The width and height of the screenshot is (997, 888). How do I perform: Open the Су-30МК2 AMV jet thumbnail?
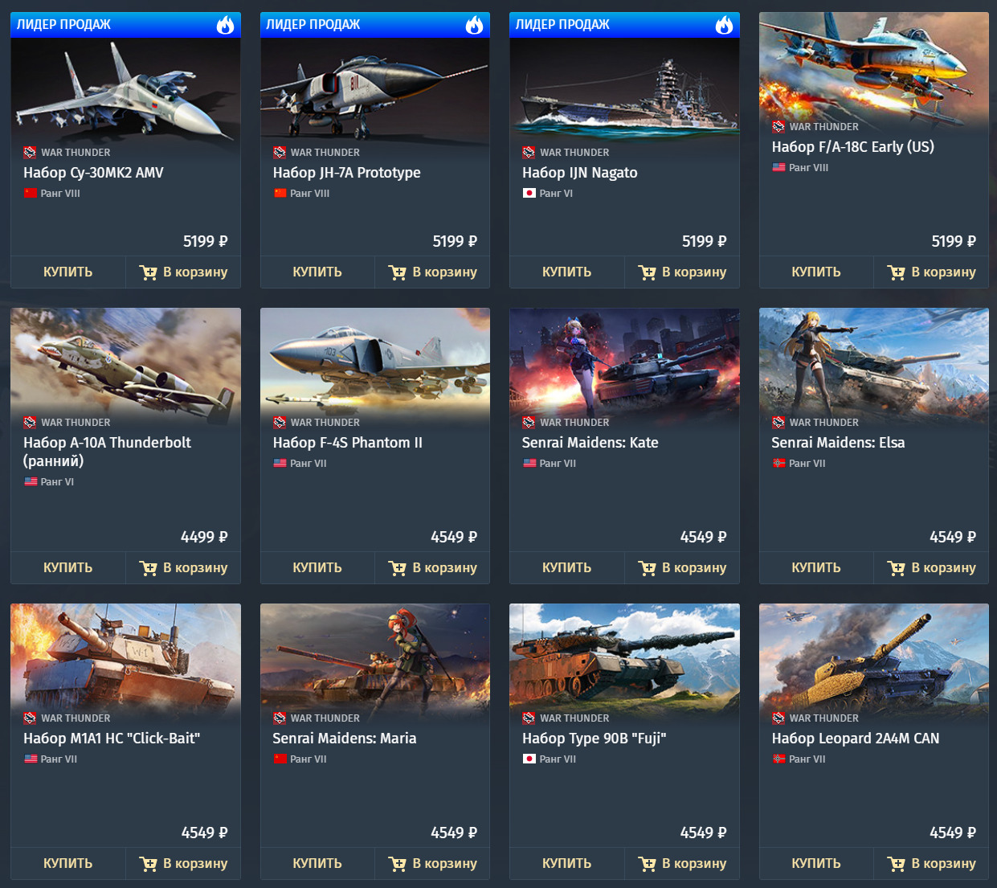pyautogui.click(x=125, y=91)
